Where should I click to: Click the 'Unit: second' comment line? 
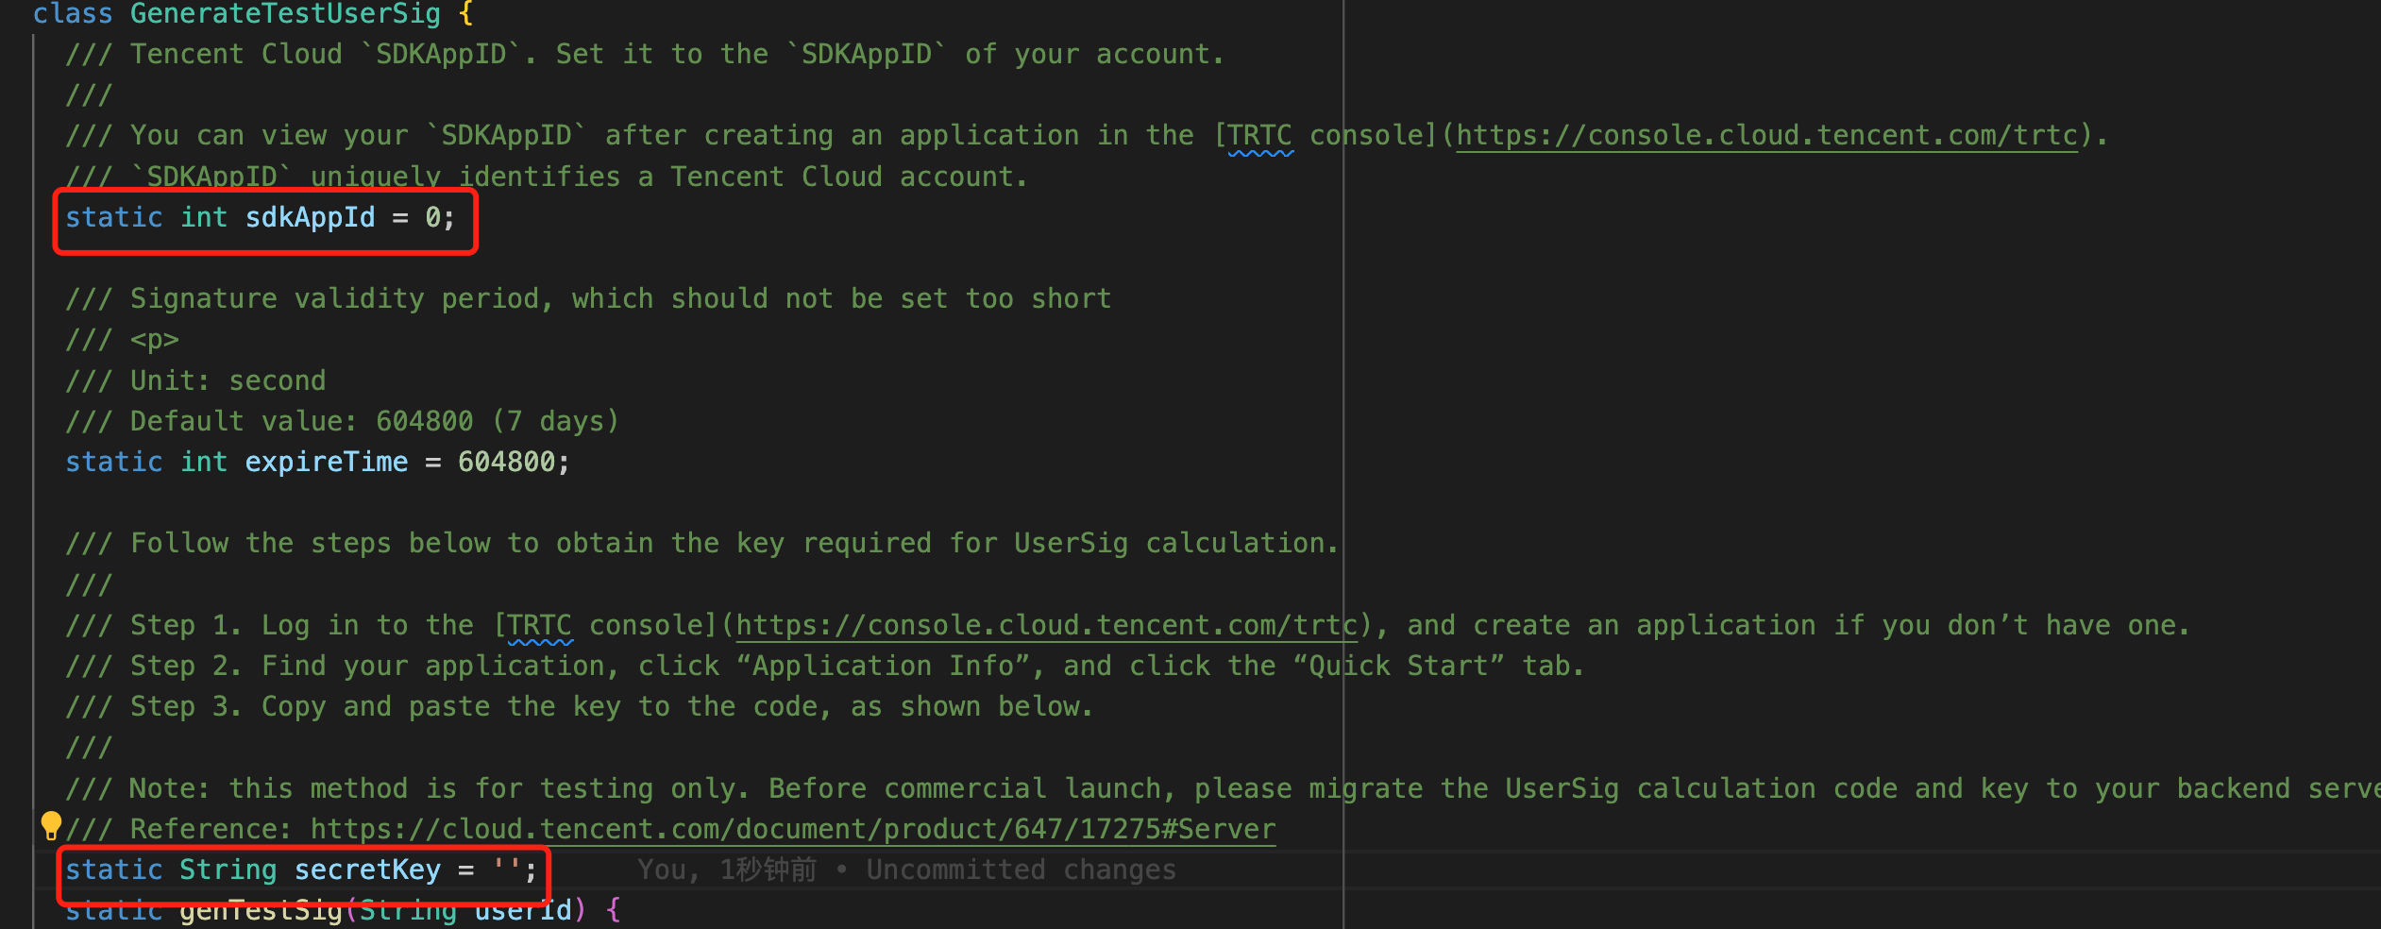228,381
